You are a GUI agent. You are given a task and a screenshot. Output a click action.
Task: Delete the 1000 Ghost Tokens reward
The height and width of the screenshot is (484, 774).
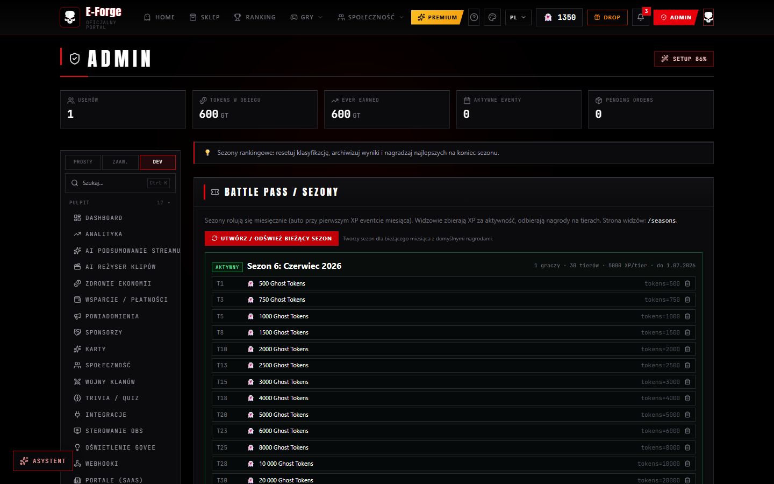click(687, 316)
